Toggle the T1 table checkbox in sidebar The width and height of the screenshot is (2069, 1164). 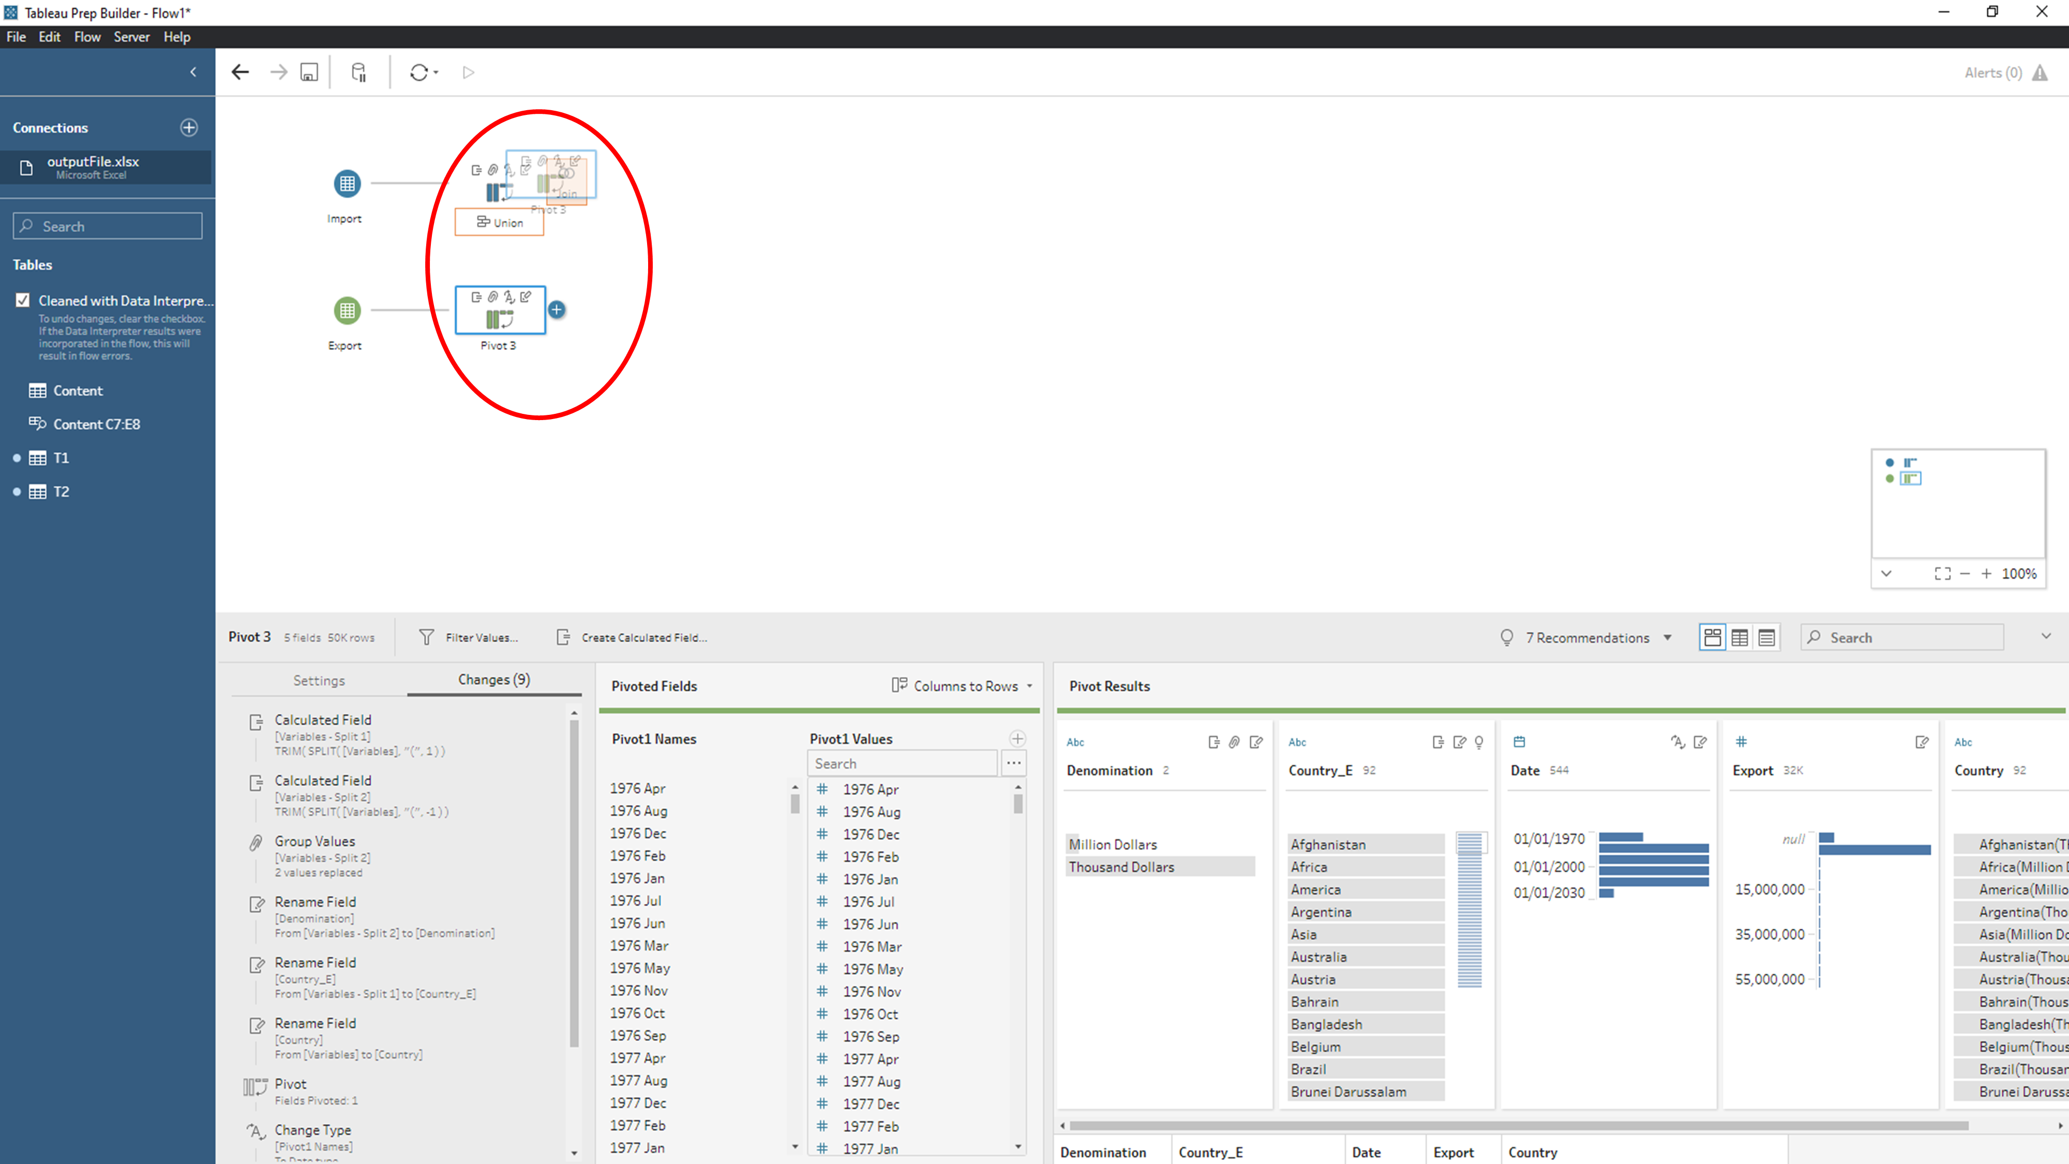tap(16, 458)
